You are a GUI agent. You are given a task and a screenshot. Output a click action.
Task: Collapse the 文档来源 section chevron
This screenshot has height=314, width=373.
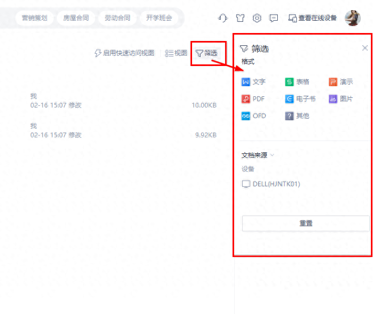[x=272, y=155]
